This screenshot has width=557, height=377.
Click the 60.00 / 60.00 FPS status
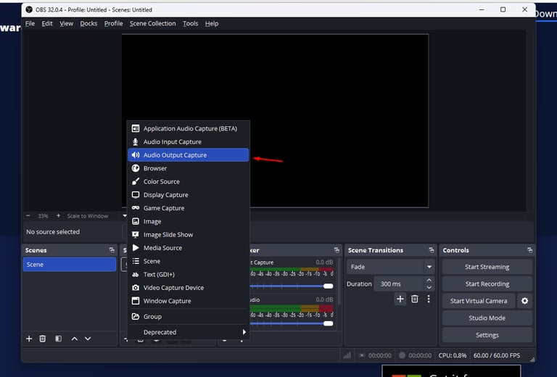(497, 355)
